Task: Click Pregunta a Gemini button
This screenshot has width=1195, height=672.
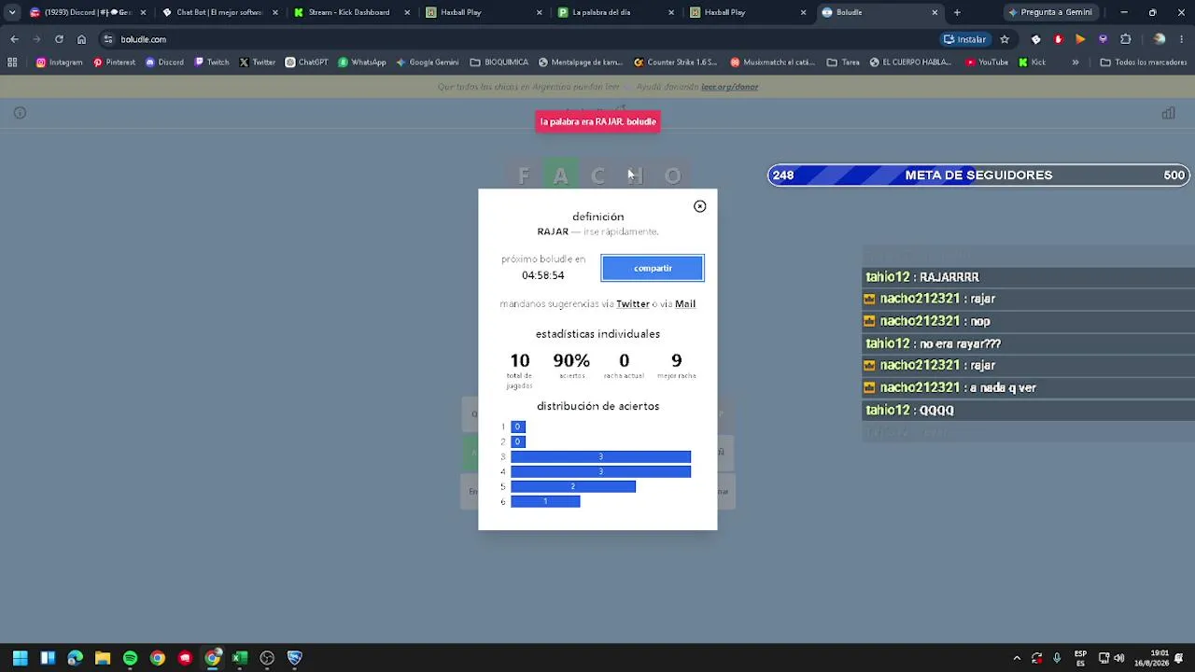Action: point(1049,12)
